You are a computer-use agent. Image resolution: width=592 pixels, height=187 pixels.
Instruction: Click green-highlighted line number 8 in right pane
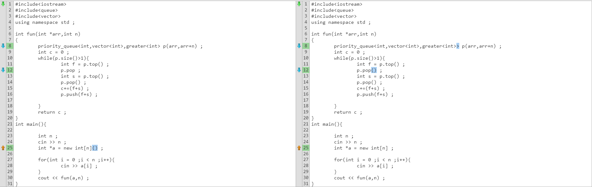click(306, 46)
